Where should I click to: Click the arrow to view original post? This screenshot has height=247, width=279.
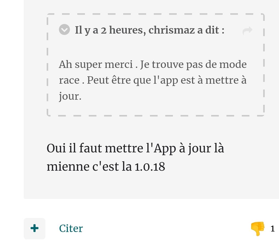pyautogui.click(x=247, y=31)
